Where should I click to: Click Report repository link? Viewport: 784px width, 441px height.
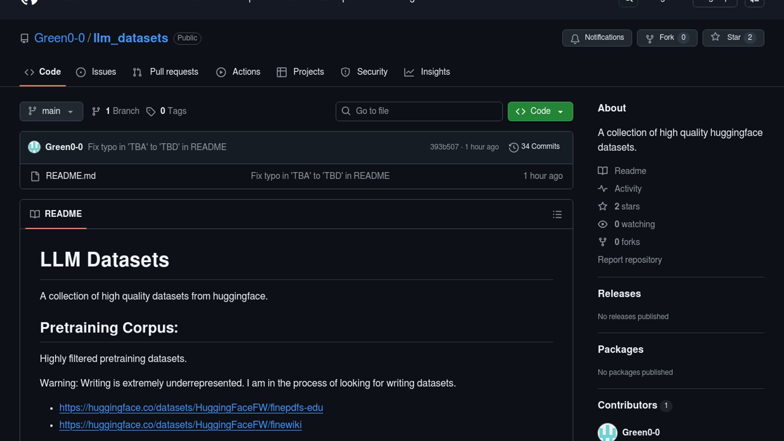tap(629, 260)
